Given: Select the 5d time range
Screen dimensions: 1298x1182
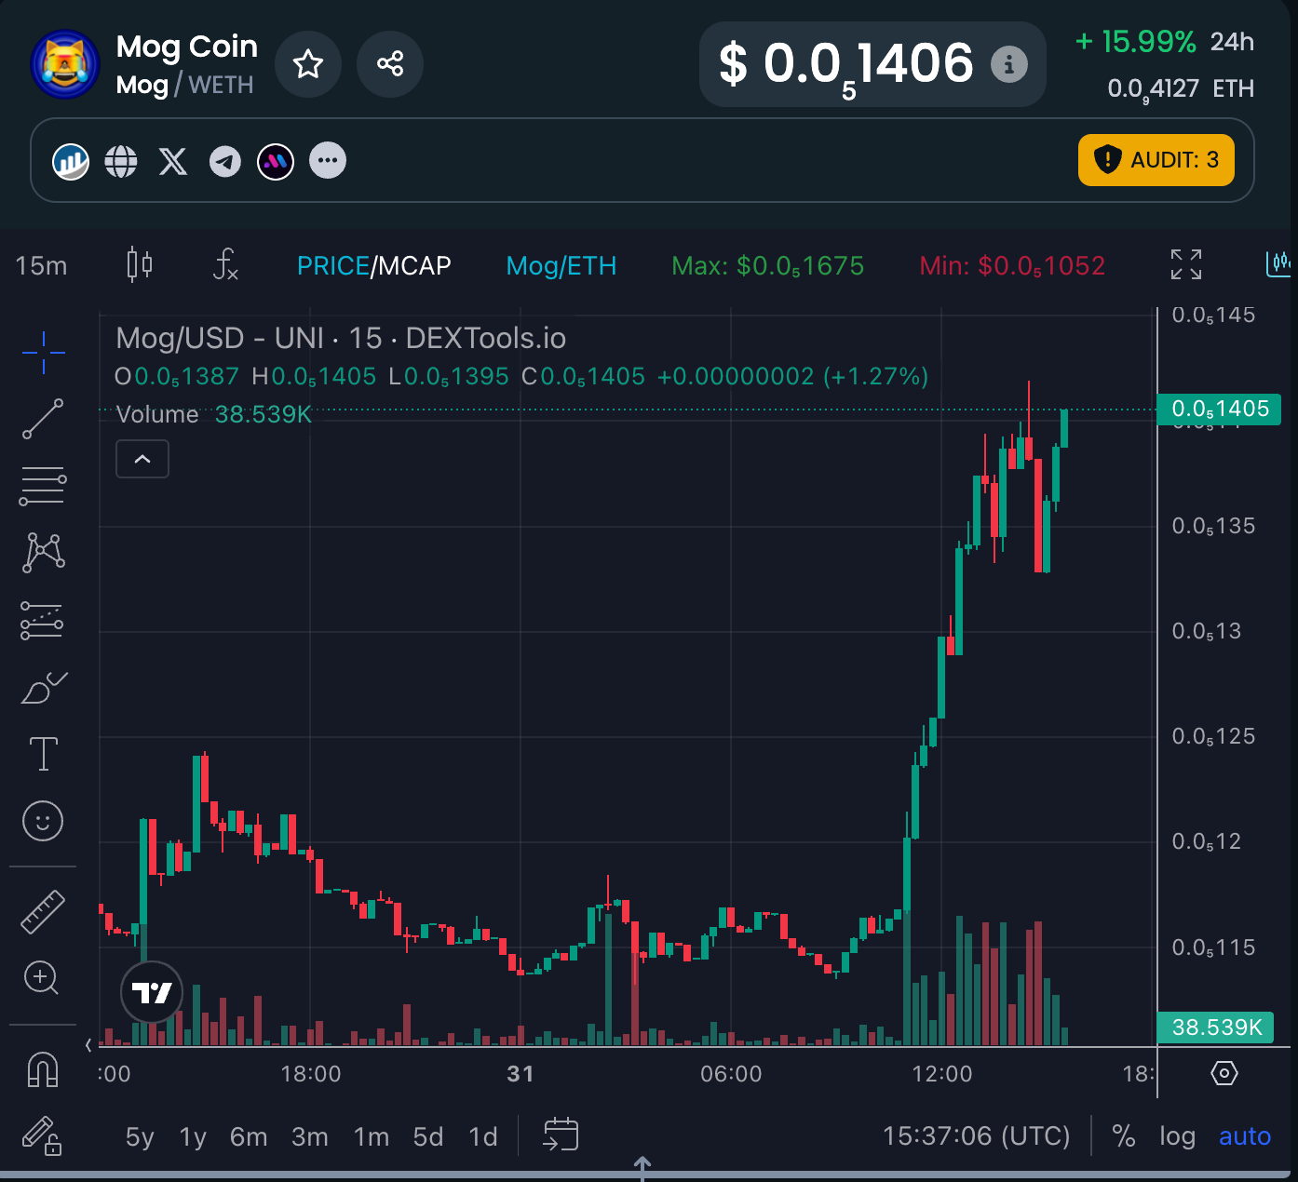Looking at the screenshot, I should tap(428, 1136).
